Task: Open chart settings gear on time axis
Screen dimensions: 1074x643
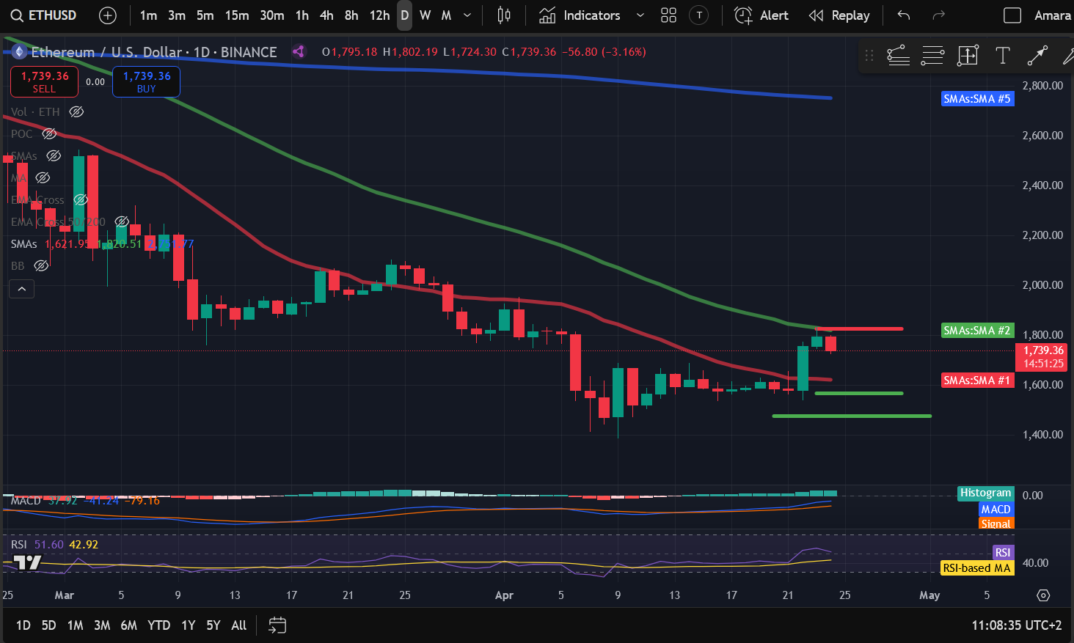Action: tap(1043, 595)
